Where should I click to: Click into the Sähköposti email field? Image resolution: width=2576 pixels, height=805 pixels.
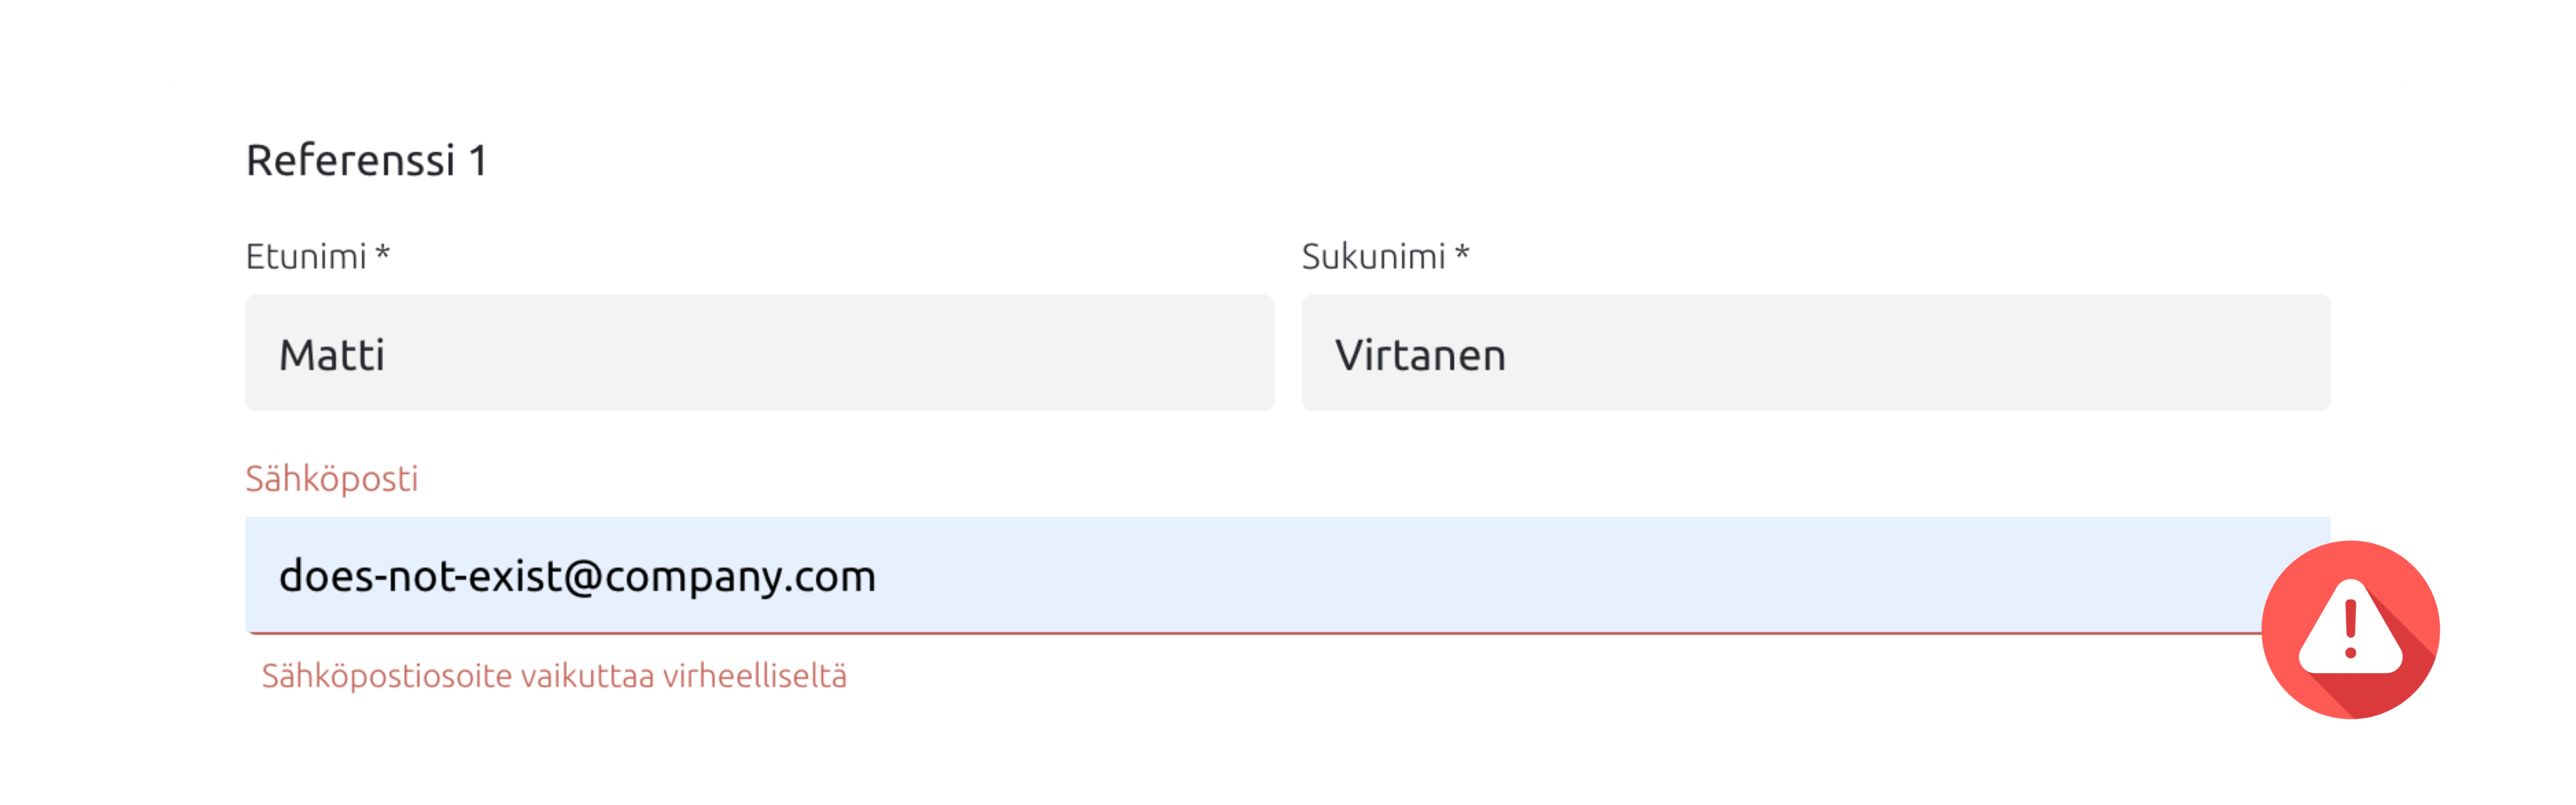point(1250,575)
